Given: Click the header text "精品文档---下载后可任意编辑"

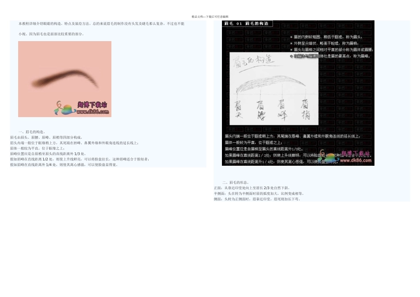Looking at the screenshot, I should (210, 17).
